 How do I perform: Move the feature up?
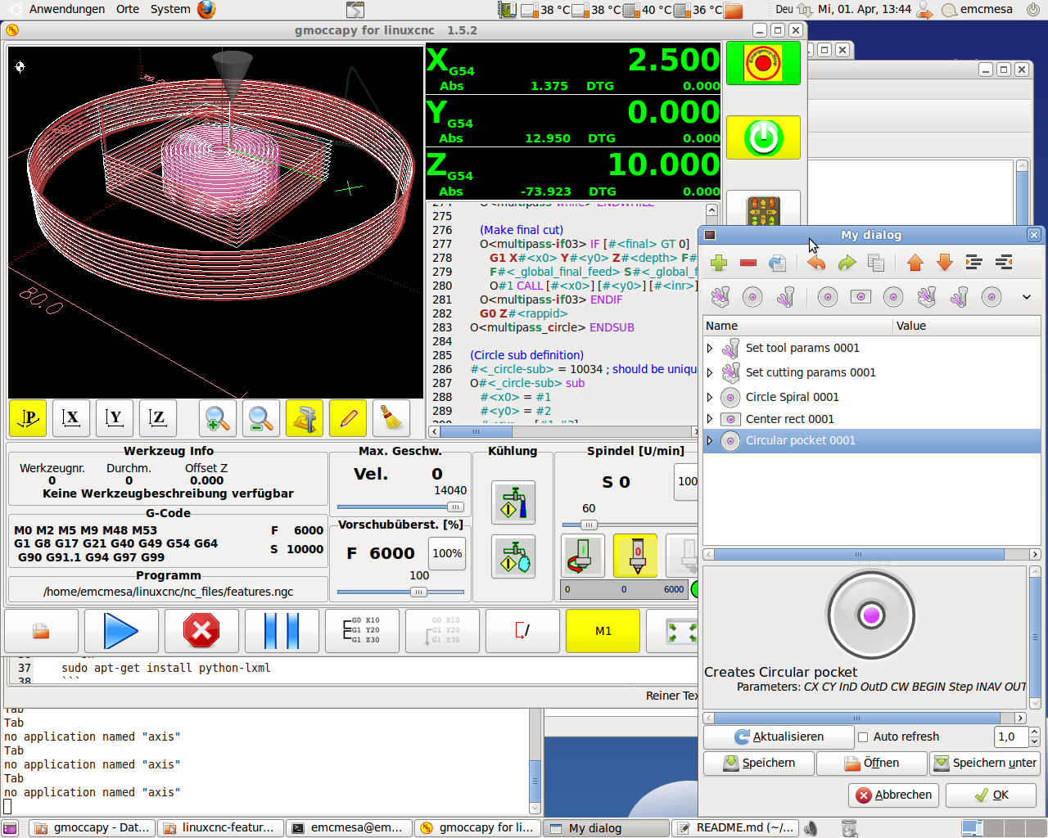click(915, 263)
